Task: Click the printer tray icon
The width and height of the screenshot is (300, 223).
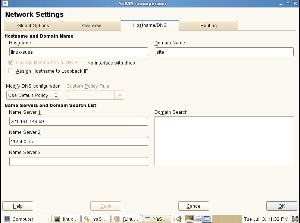Action: (x=198, y=219)
